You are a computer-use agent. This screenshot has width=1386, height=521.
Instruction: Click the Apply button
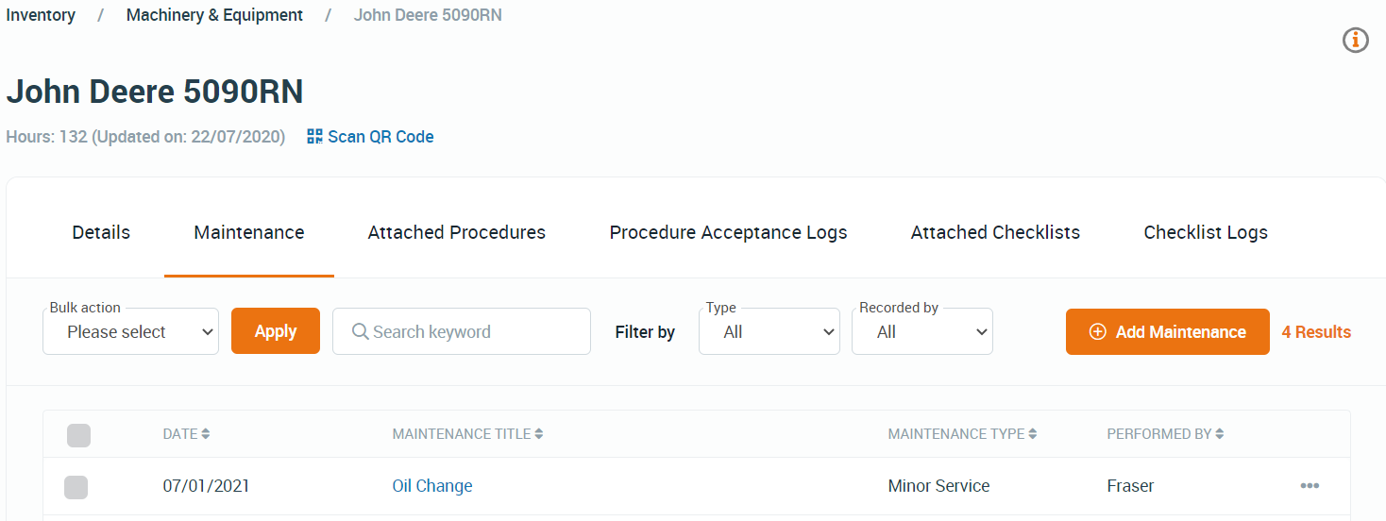[276, 331]
